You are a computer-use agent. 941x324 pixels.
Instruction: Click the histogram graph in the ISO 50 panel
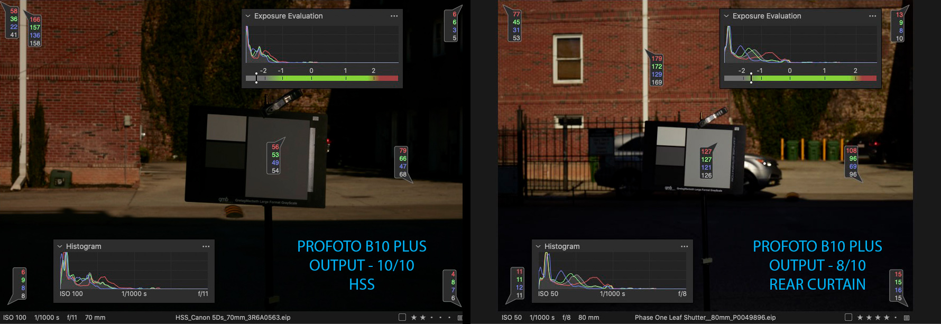[x=613, y=270]
